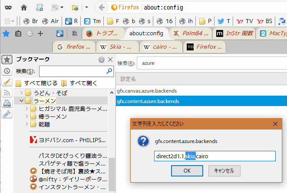Click the private browsing mask icon
The height and width of the screenshot is (193, 287).
pyautogui.click(x=8, y=8)
